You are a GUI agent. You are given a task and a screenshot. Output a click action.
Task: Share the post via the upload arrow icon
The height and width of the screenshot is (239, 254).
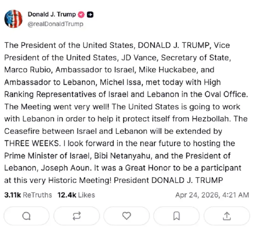pos(227,216)
